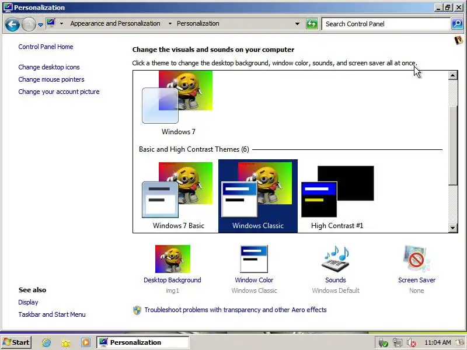Viewport: 467px width, 350px height.
Task: Click theme list scroll down arrow
Action: point(453,228)
